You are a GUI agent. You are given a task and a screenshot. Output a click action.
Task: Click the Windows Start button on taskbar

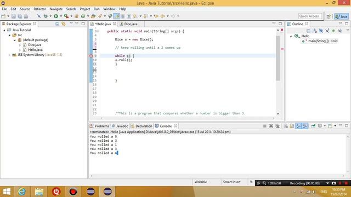pyautogui.click(x=7, y=192)
